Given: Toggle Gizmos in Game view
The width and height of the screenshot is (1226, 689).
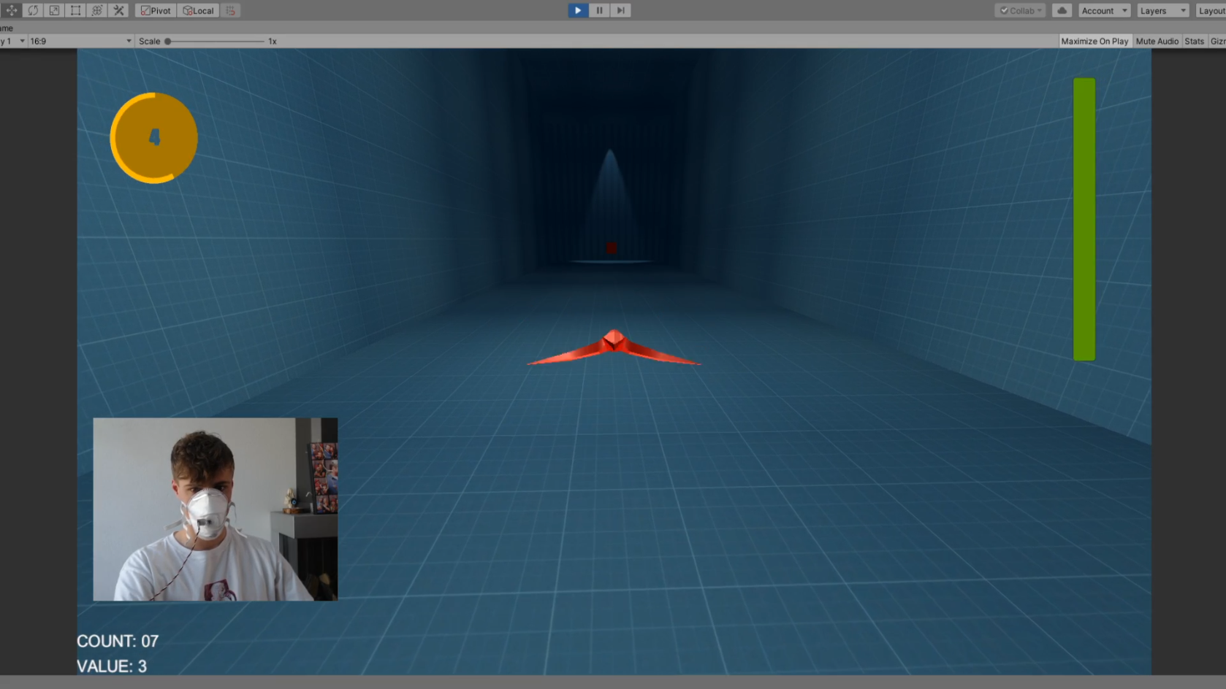Looking at the screenshot, I should (1217, 41).
